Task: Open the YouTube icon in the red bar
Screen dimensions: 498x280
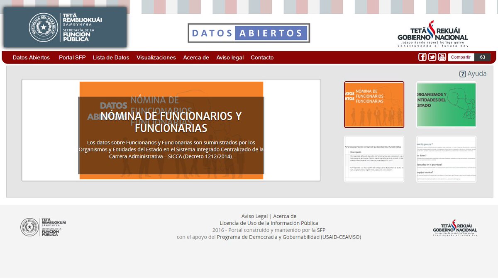Action: [x=442, y=57]
